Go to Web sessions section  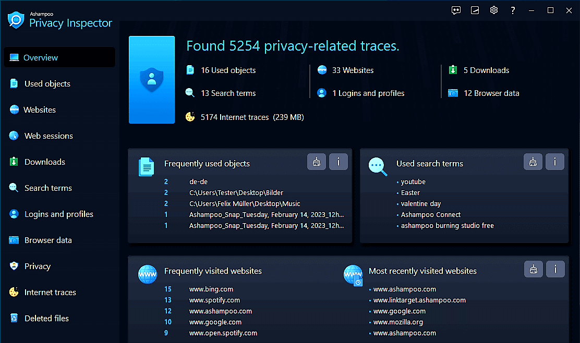pos(49,136)
